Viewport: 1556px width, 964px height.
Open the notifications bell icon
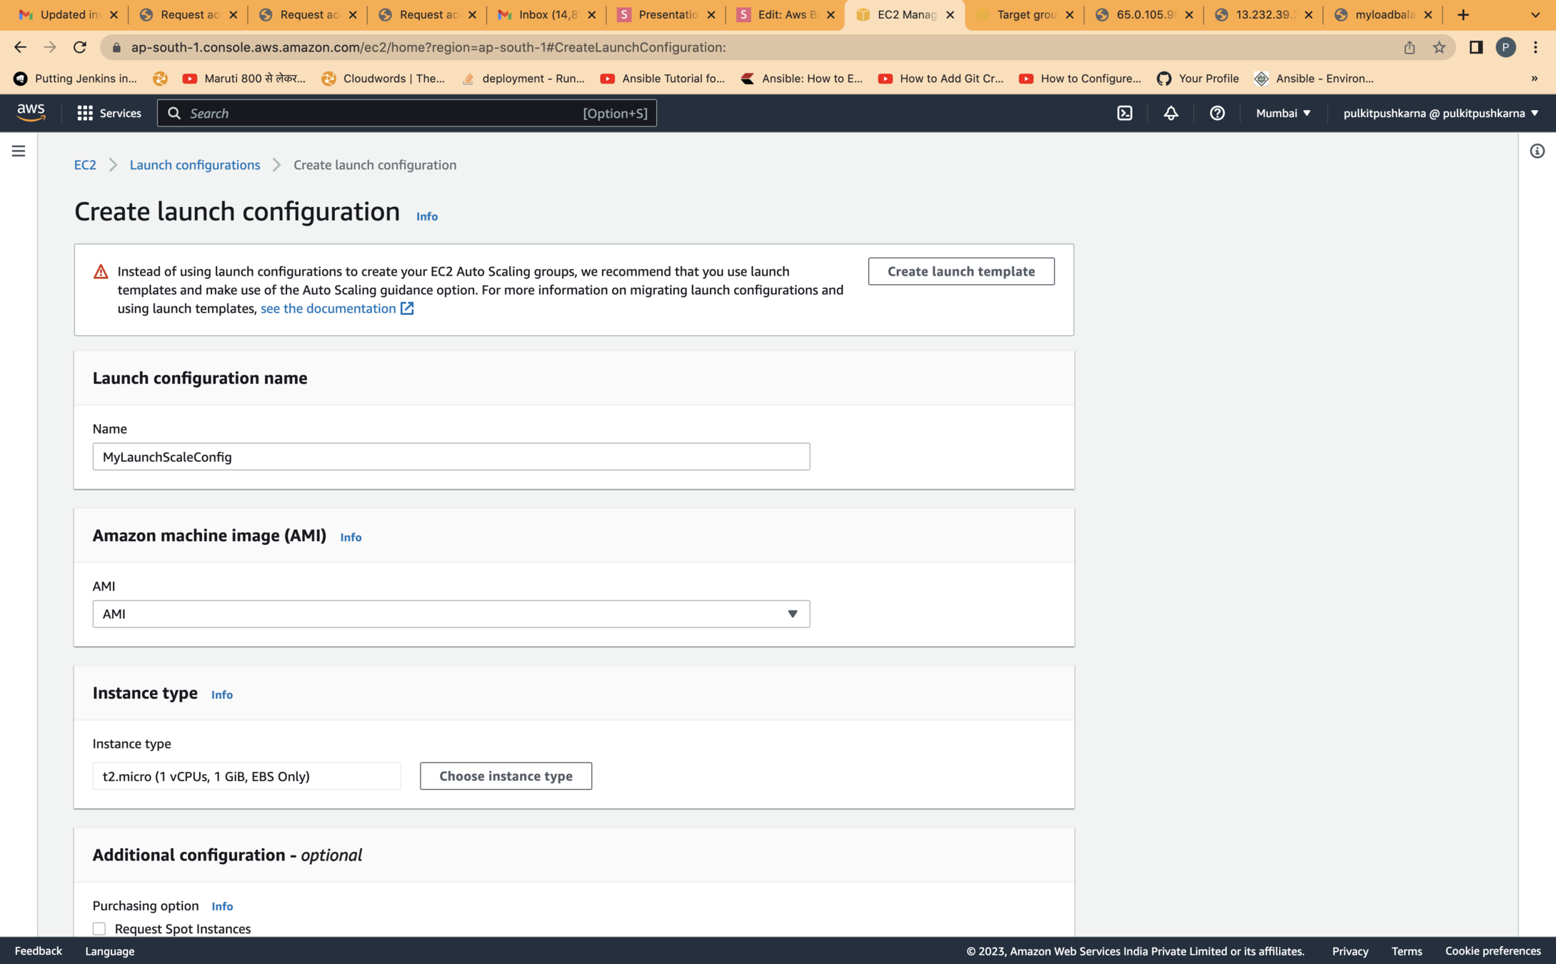[1171, 113]
